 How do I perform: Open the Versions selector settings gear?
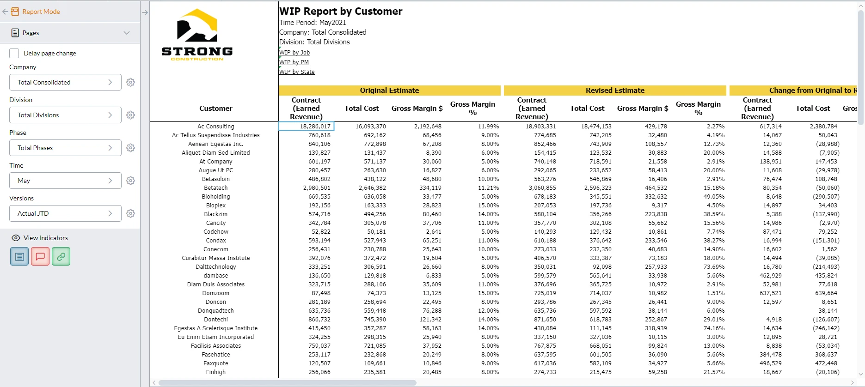pyautogui.click(x=131, y=213)
